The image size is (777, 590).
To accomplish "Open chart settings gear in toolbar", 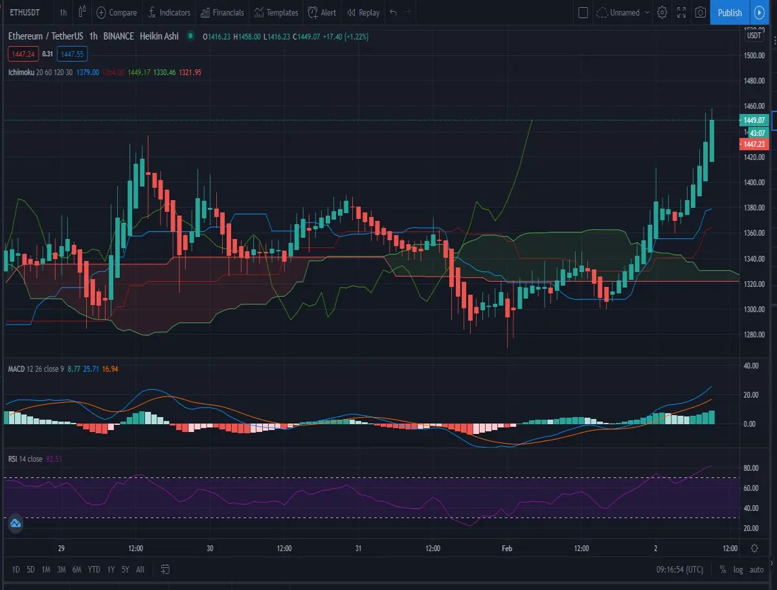I will point(662,12).
